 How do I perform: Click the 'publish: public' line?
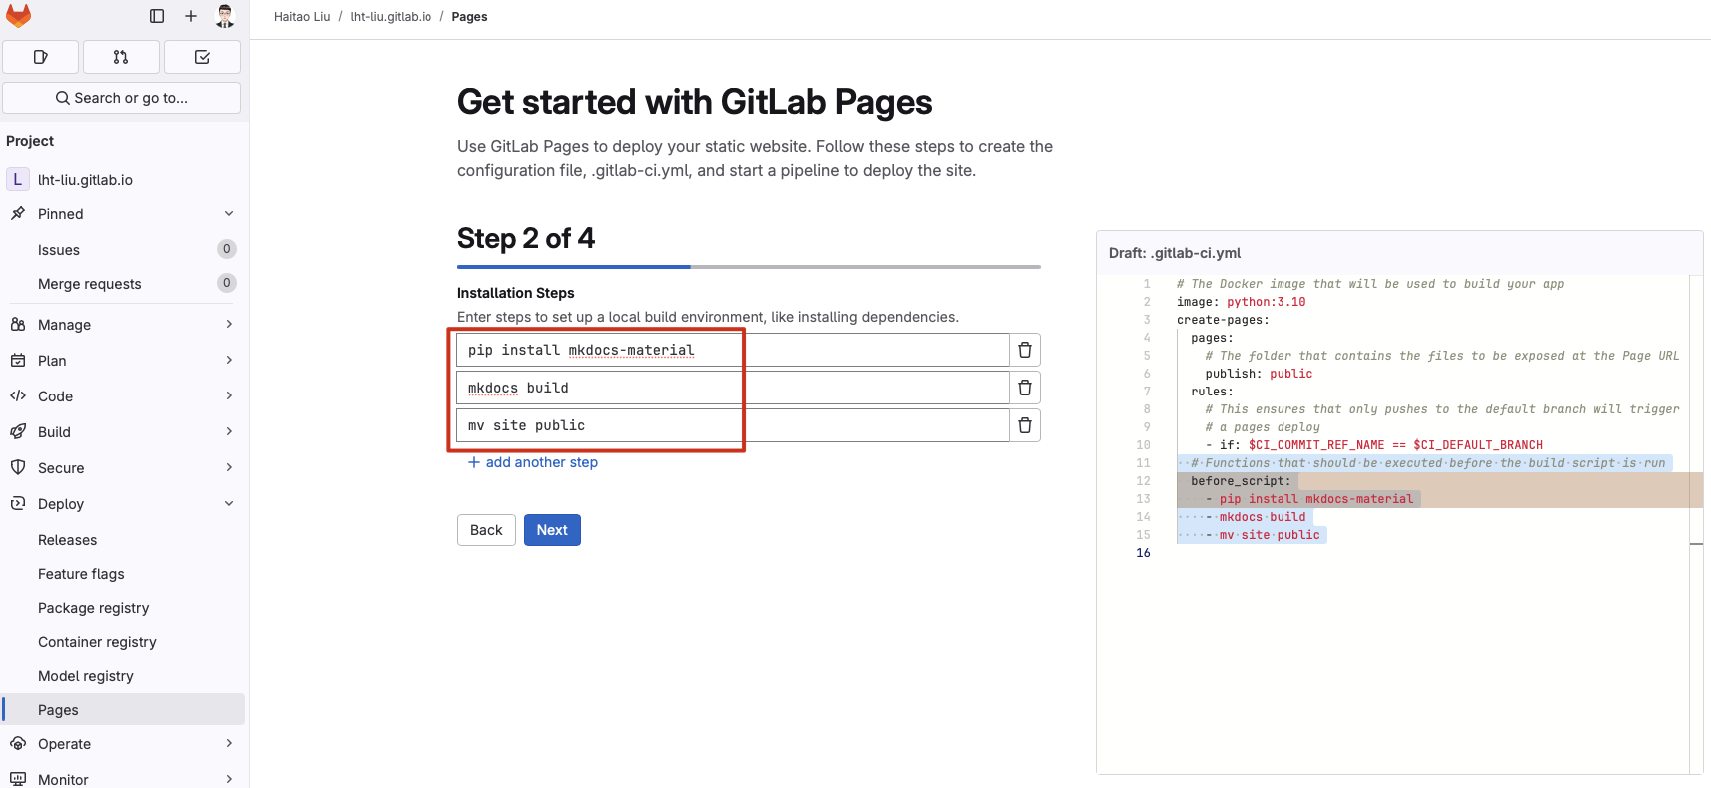(x=1259, y=374)
